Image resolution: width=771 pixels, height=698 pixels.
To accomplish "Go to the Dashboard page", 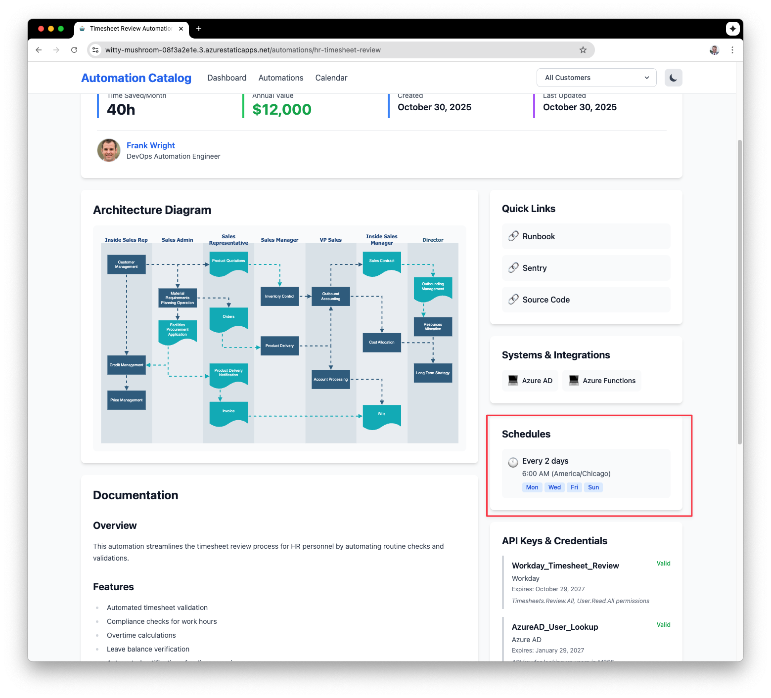I will point(227,78).
